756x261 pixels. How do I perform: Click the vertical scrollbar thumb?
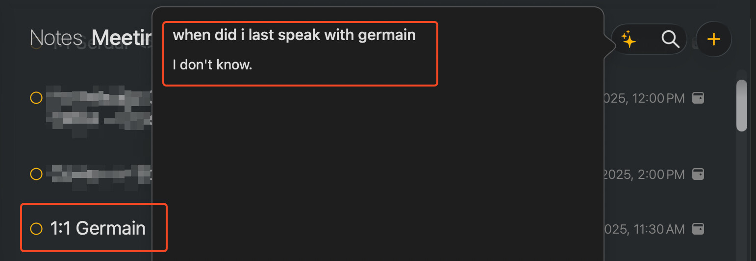742,105
